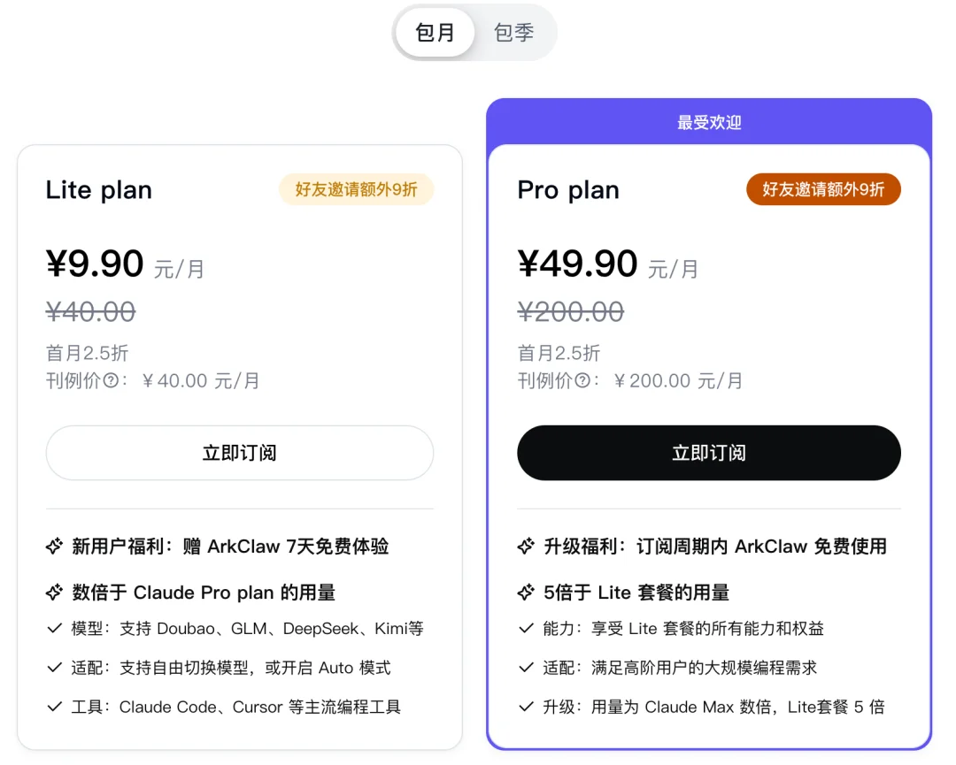Image resolution: width=956 pixels, height=765 pixels.
Task: Click the sparkle icon before 升级福利
Action: (527, 547)
